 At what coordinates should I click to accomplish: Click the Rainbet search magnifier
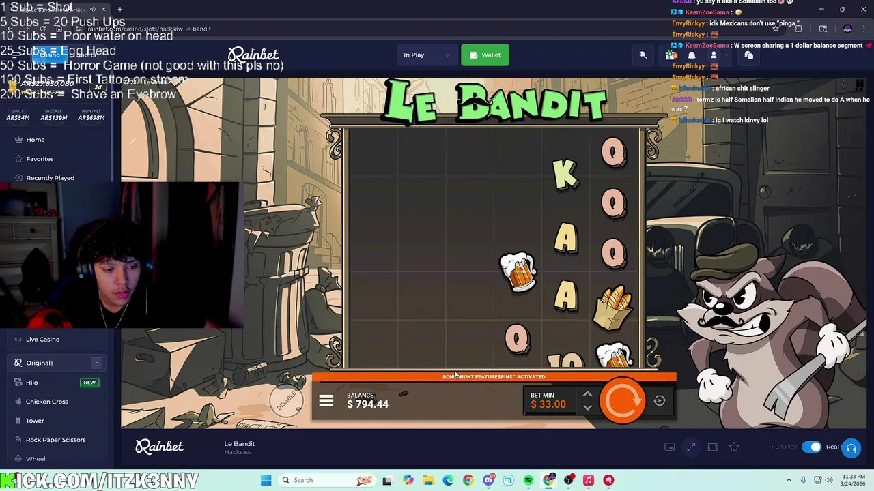point(643,55)
